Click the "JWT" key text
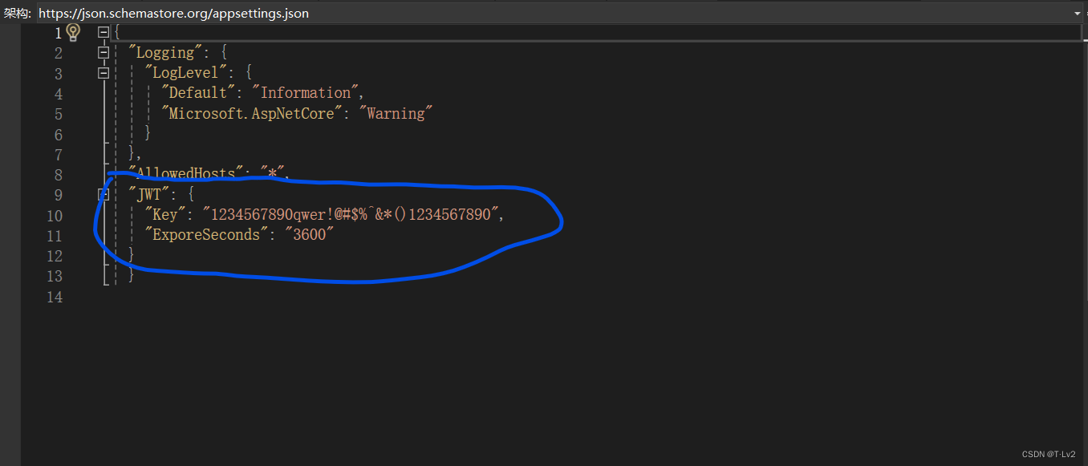Image resolution: width=1088 pixels, height=466 pixels. click(x=150, y=195)
